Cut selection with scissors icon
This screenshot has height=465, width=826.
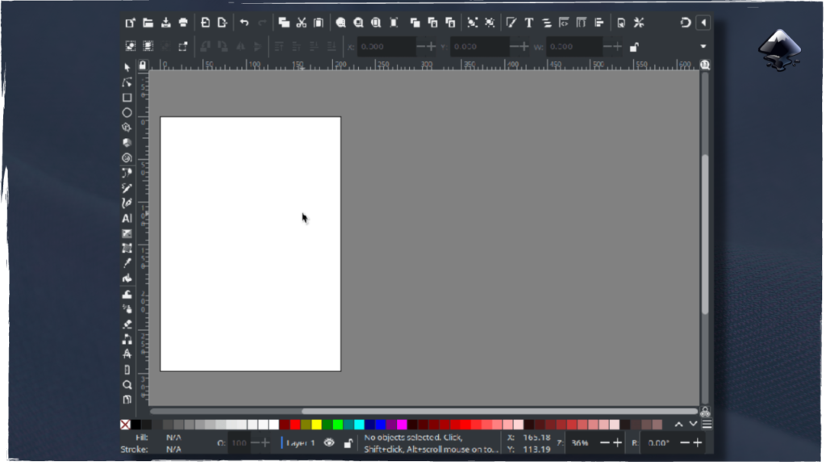302,23
